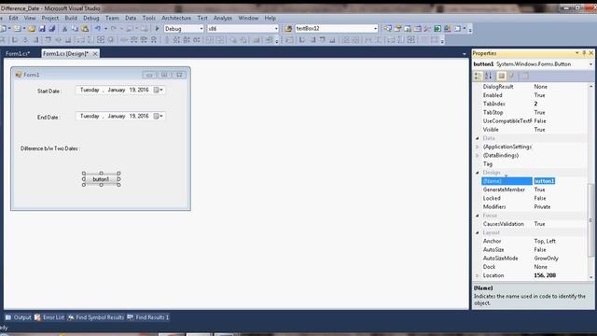Screen dimensions: 597x336
Task: Expand the (ApplicationSettings) property
Action: pyautogui.click(x=478, y=147)
